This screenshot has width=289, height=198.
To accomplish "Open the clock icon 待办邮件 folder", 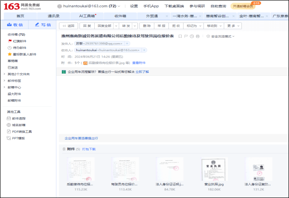I will tap(19, 47).
